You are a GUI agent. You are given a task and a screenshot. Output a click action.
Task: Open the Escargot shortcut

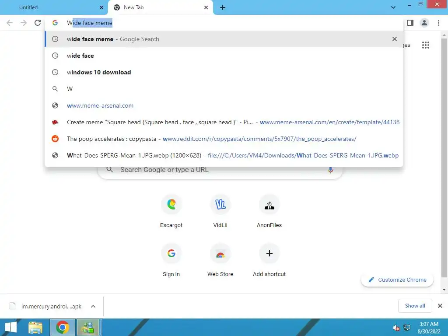171,211
